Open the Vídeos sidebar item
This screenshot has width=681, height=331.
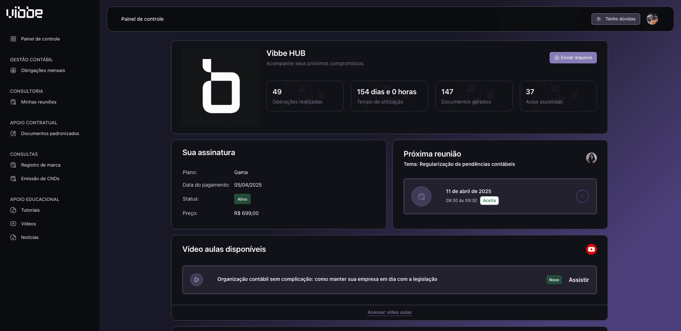point(28,224)
